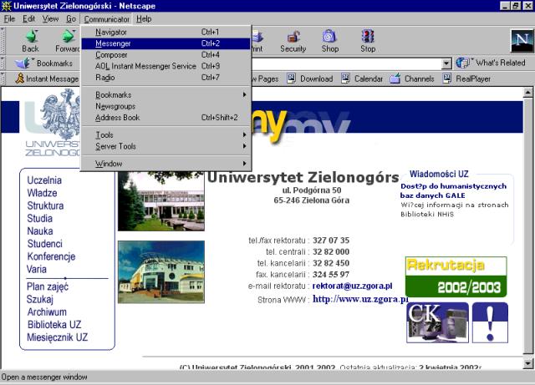Open the location bar dropdown arrow
The image size is (535, 385).
446,63
